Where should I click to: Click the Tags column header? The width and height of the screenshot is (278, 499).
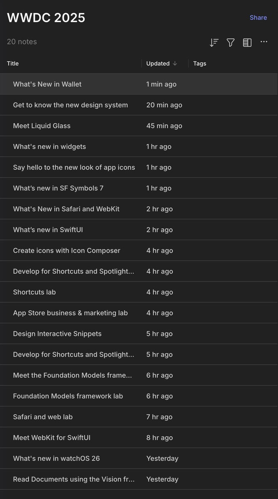[200, 64]
